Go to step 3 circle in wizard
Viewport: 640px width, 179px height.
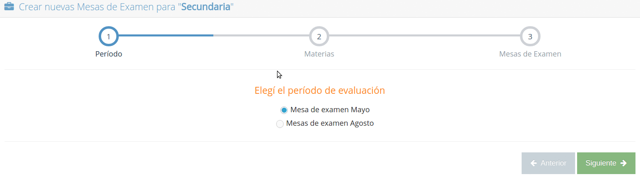530,36
